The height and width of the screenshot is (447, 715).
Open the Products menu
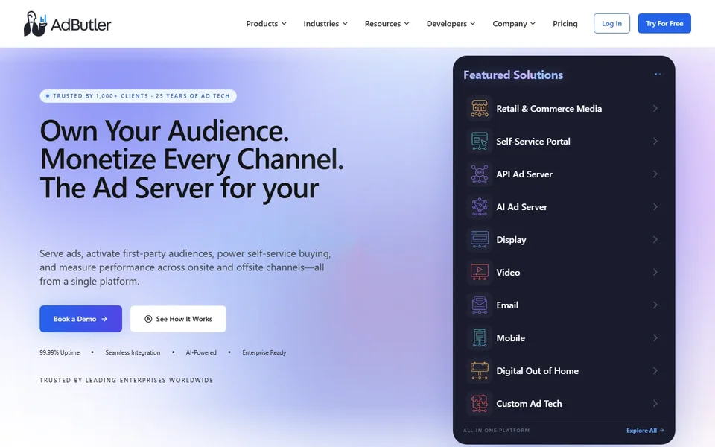(x=267, y=23)
